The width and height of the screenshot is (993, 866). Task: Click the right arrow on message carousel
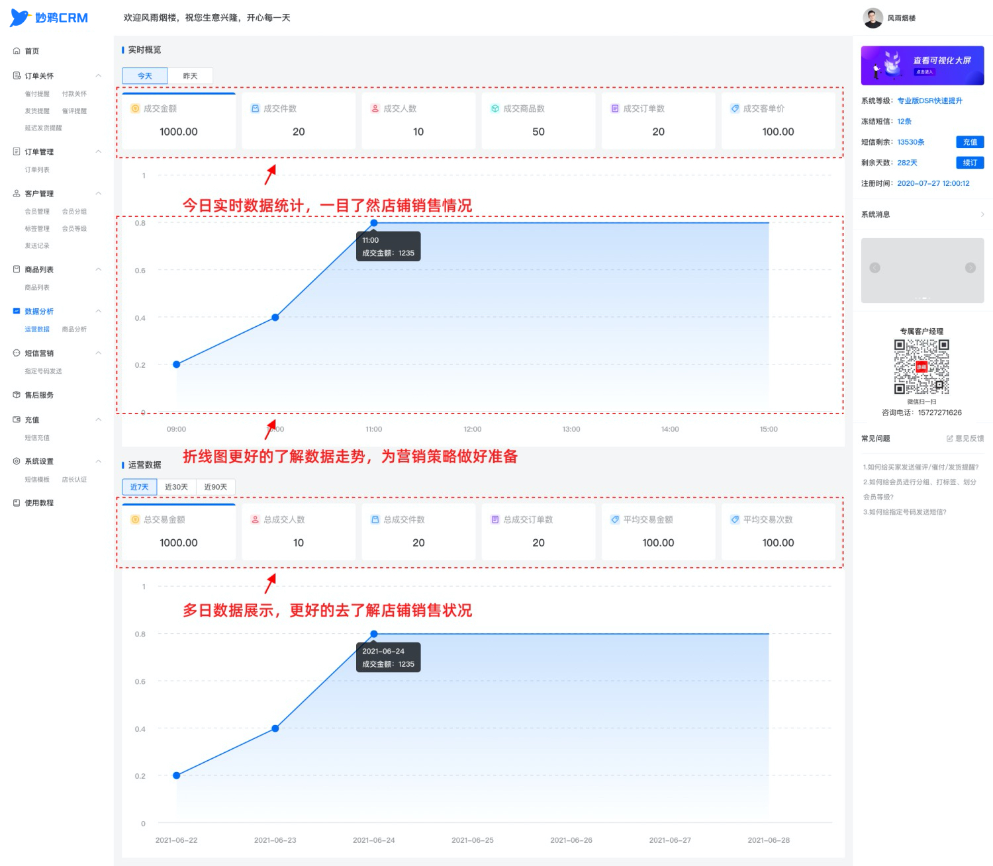pyautogui.click(x=970, y=268)
